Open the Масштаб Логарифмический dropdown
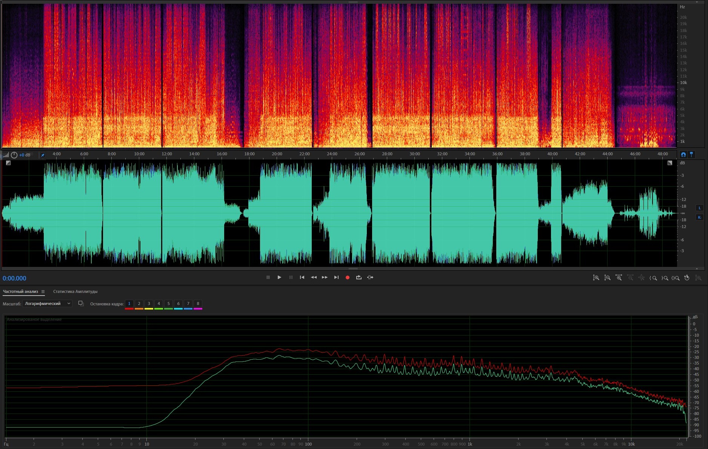708x449 pixels. click(x=47, y=303)
